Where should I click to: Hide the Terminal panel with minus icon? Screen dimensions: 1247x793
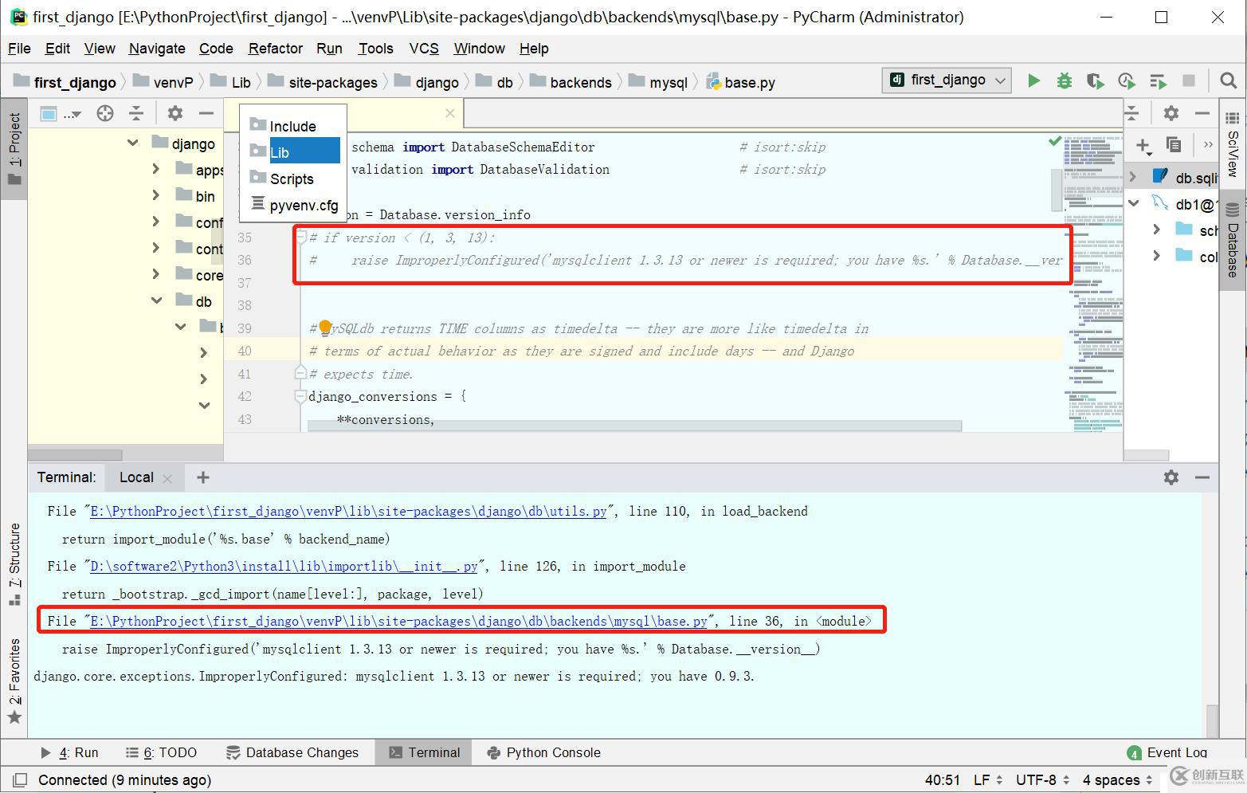1202,477
